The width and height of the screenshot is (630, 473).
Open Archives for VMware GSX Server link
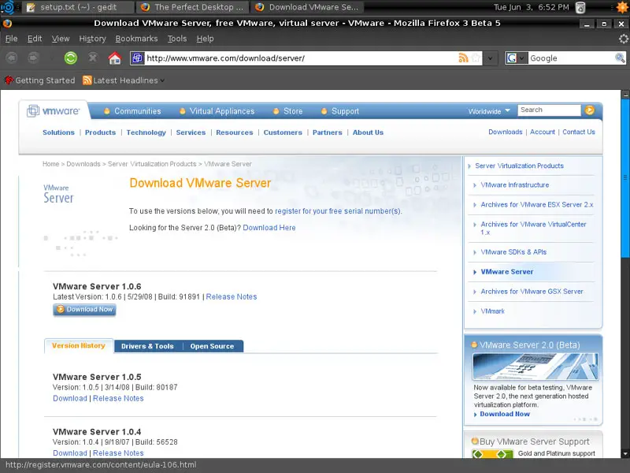click(532, 292)
